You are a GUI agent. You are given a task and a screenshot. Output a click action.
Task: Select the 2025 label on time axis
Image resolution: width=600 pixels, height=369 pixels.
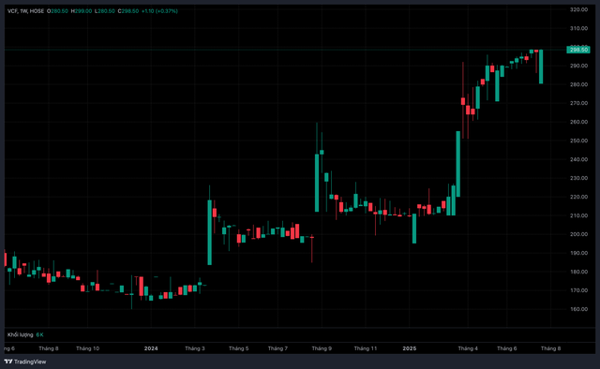[x=410, y=348]
